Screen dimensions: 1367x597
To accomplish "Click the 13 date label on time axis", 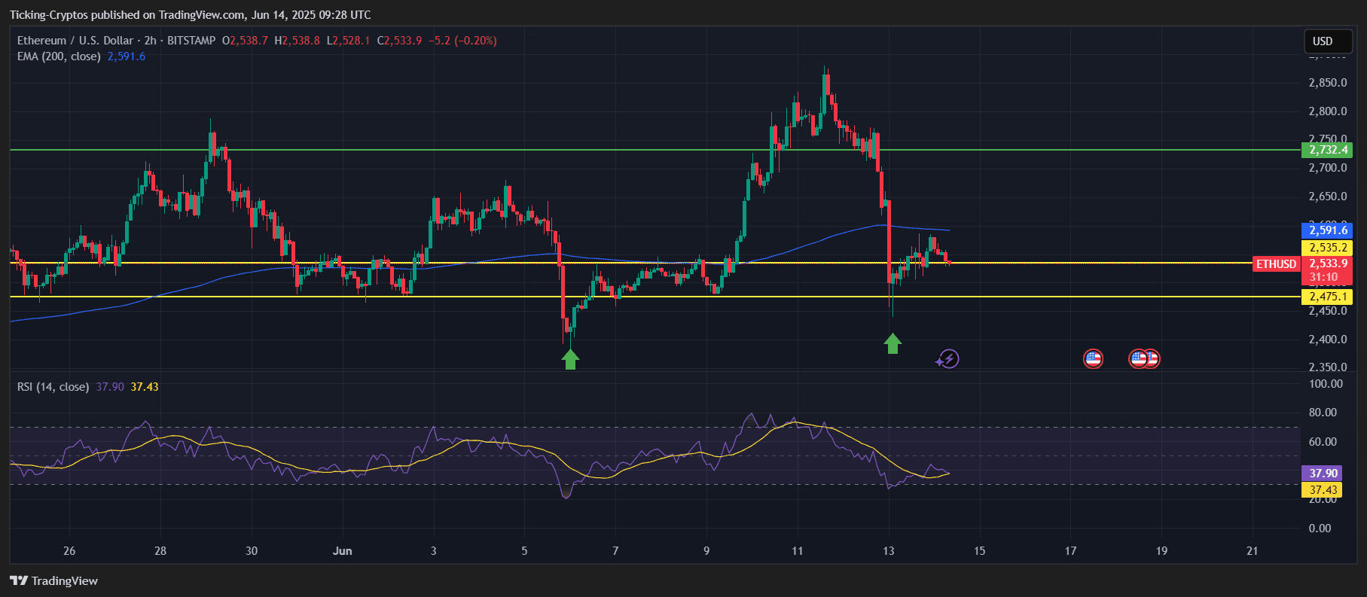I will coord(889,551).
